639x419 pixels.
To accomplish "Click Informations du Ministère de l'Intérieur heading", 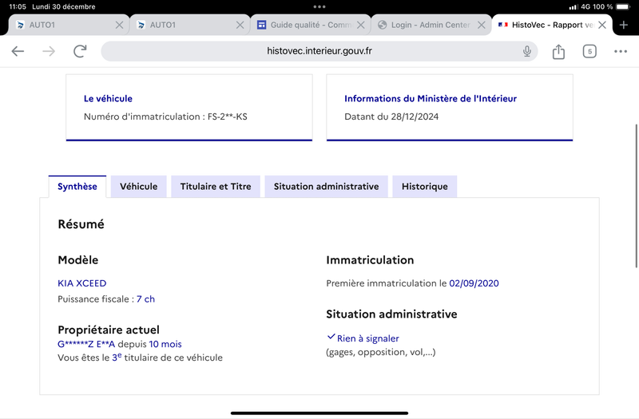I will [431, 98].
